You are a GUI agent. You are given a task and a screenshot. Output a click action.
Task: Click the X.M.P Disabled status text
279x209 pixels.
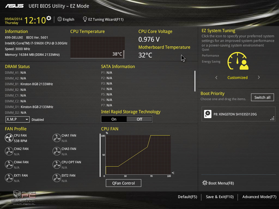click(38, 120)
